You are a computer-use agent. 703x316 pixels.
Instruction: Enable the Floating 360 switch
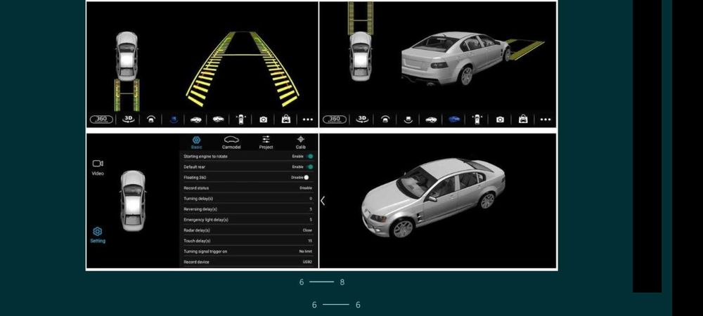(x=307, y=177)
